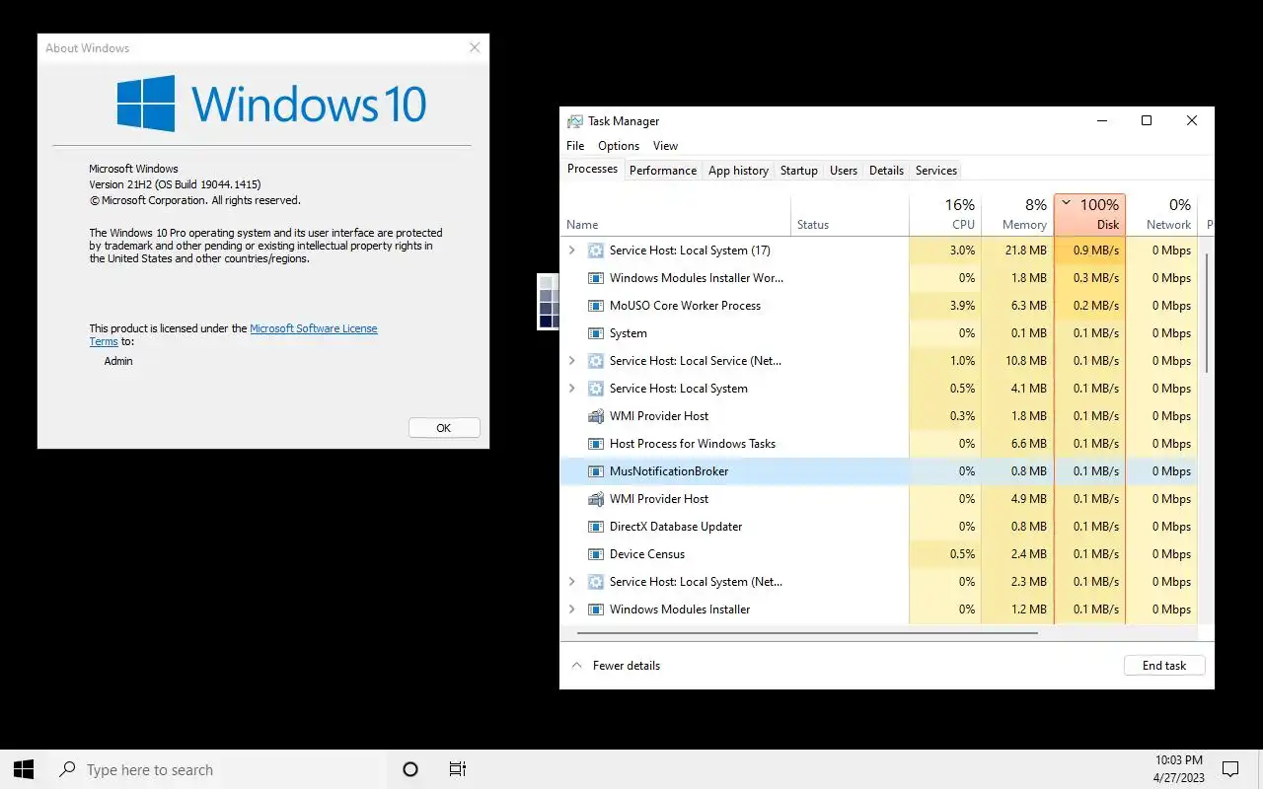Click the DirectX Database Updater icon
Viewport: 1263px width, 789px height.
(596, 527)
